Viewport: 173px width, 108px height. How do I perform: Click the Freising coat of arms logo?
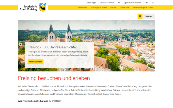click(x=43, y=7)
